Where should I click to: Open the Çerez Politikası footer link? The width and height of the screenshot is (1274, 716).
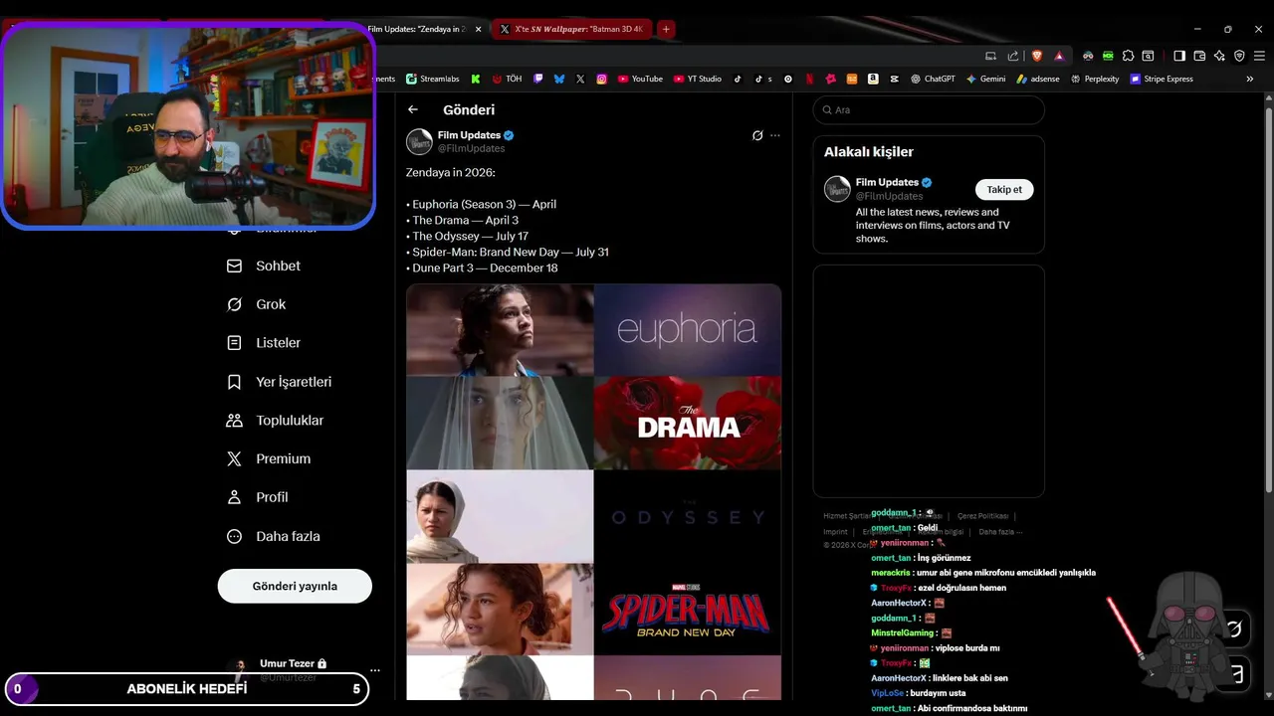coord(982,516)
